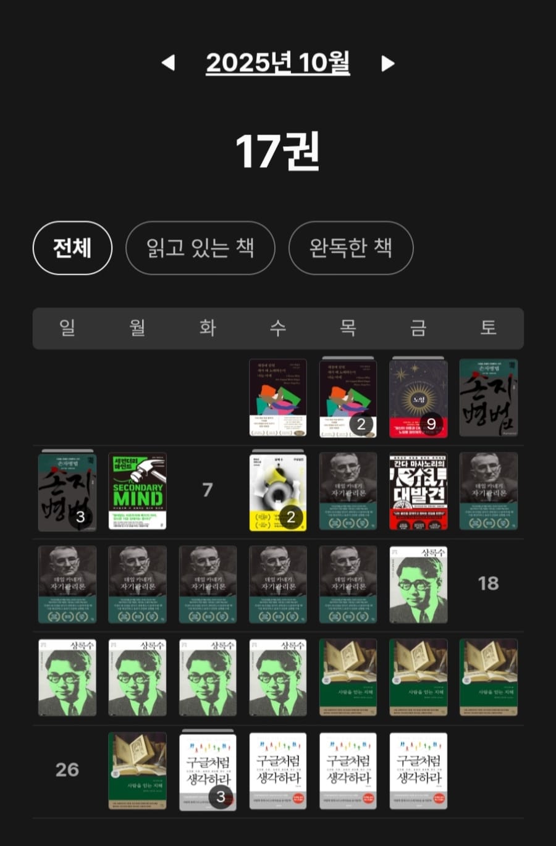The image size is (556, 846).
Task: Tap the badge showing 9 on Friday cover
Action: tap(431, 424)
